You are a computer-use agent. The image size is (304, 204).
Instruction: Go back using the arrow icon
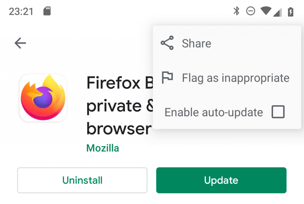(20, 43)
